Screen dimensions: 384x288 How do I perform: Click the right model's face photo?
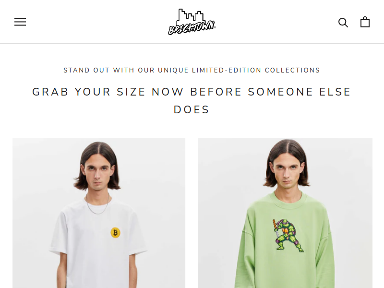[x=287, y=171]
